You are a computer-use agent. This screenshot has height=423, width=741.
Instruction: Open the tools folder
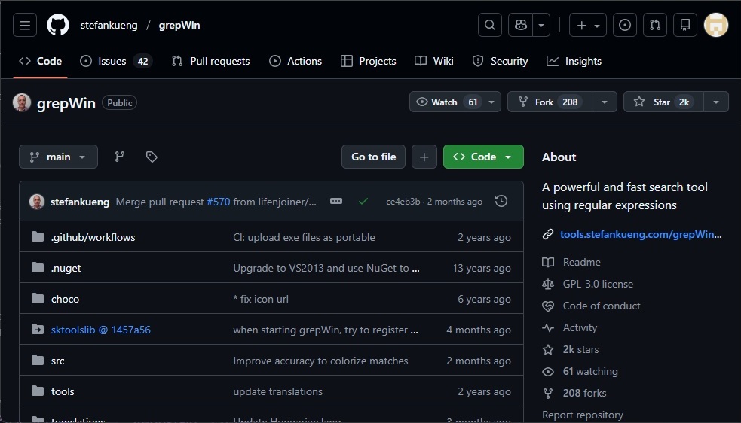pyautogui.click(x=63, y=391)
